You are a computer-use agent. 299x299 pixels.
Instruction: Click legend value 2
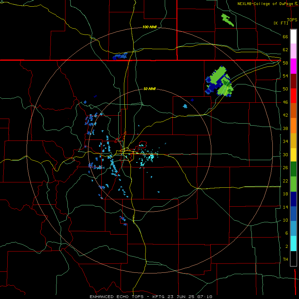[x=286, y=247]
